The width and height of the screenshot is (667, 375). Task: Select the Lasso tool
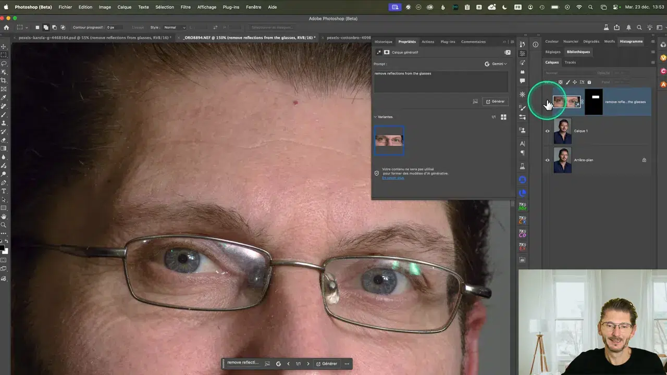point(4,63)
